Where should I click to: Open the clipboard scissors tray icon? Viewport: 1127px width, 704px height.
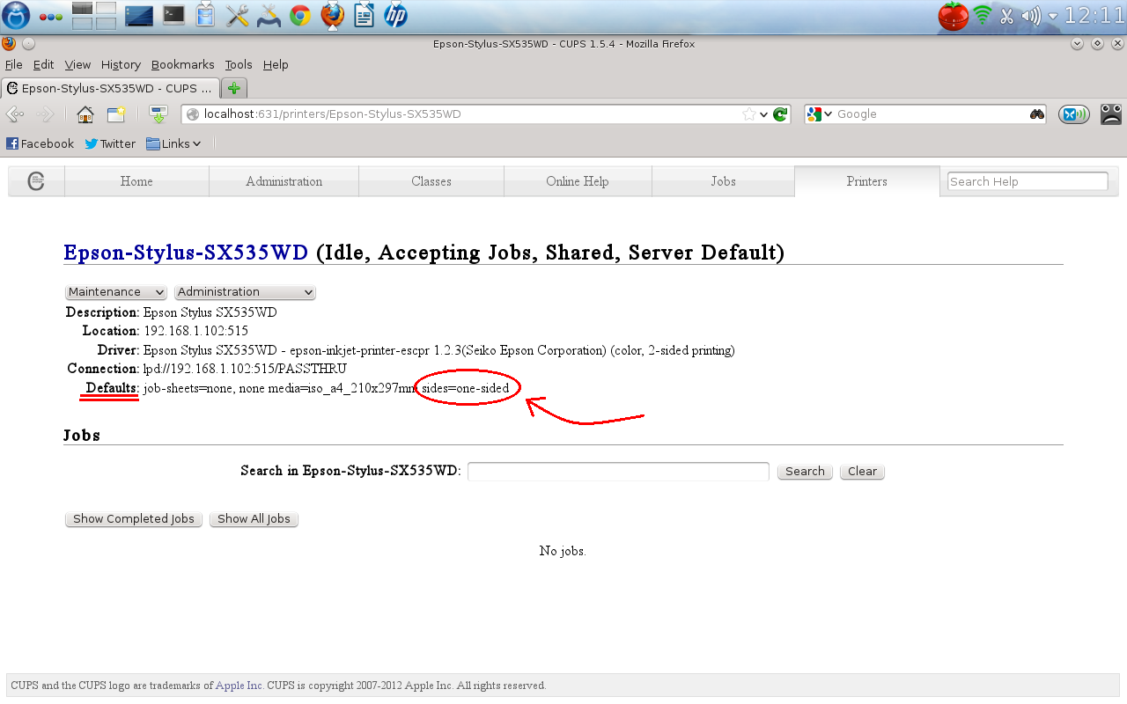1007,15
